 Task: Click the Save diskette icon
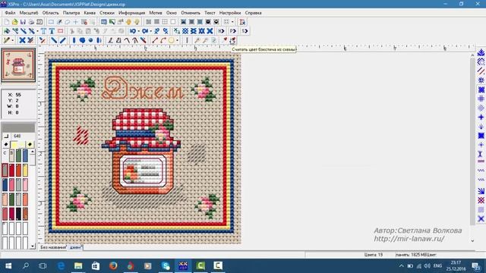[23, 22]
